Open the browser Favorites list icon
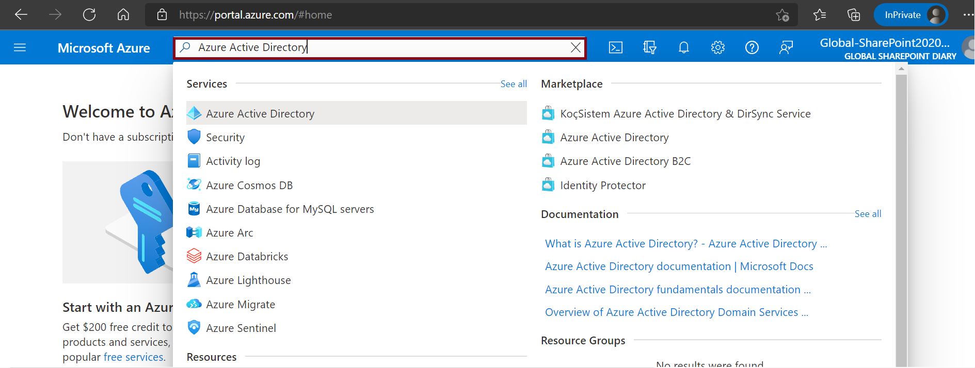 pos(820,15)
